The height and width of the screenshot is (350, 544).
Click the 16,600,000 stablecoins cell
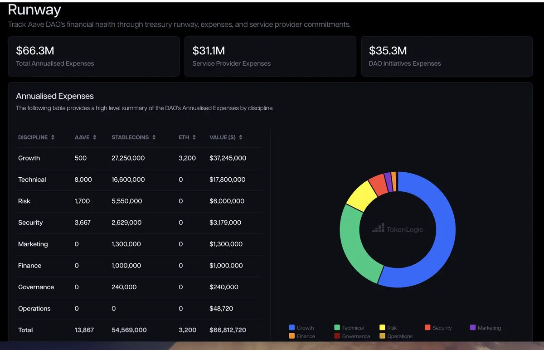click(x=128, y=180)
